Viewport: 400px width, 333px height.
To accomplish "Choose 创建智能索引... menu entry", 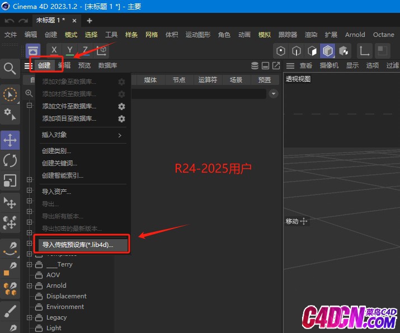I will tap(63, 175).
